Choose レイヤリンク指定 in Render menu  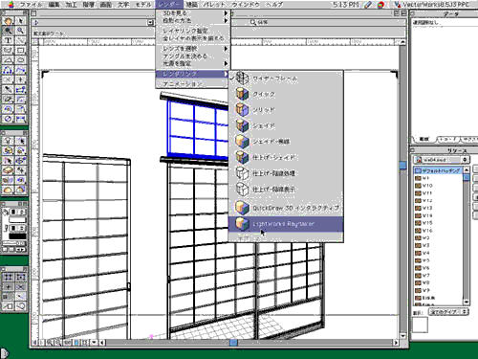[192, 31]
